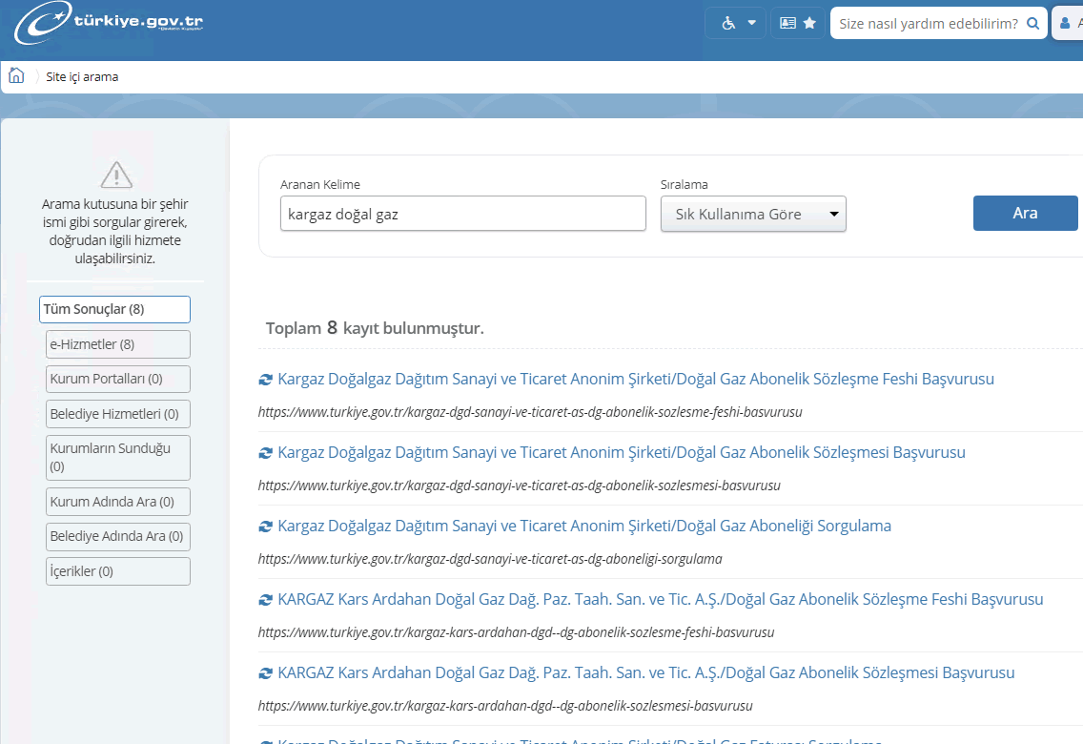Viewport: 1083px width, 744px height.
Task: Click the 'Aranan Kelime' label
Action: pyautogui.click(x=319, y=184)
